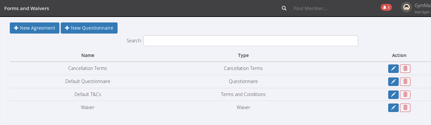Edit the Waiver form
The image size is (431, 125).
coord(393,107)
